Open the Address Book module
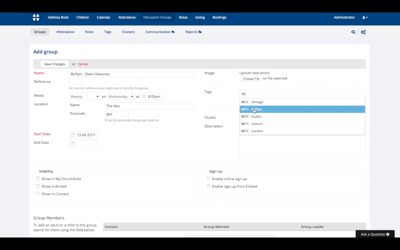 [58, 17]
